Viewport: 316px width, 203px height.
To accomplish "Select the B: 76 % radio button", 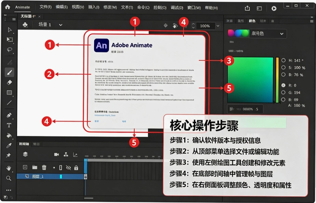I will point(283,75).
